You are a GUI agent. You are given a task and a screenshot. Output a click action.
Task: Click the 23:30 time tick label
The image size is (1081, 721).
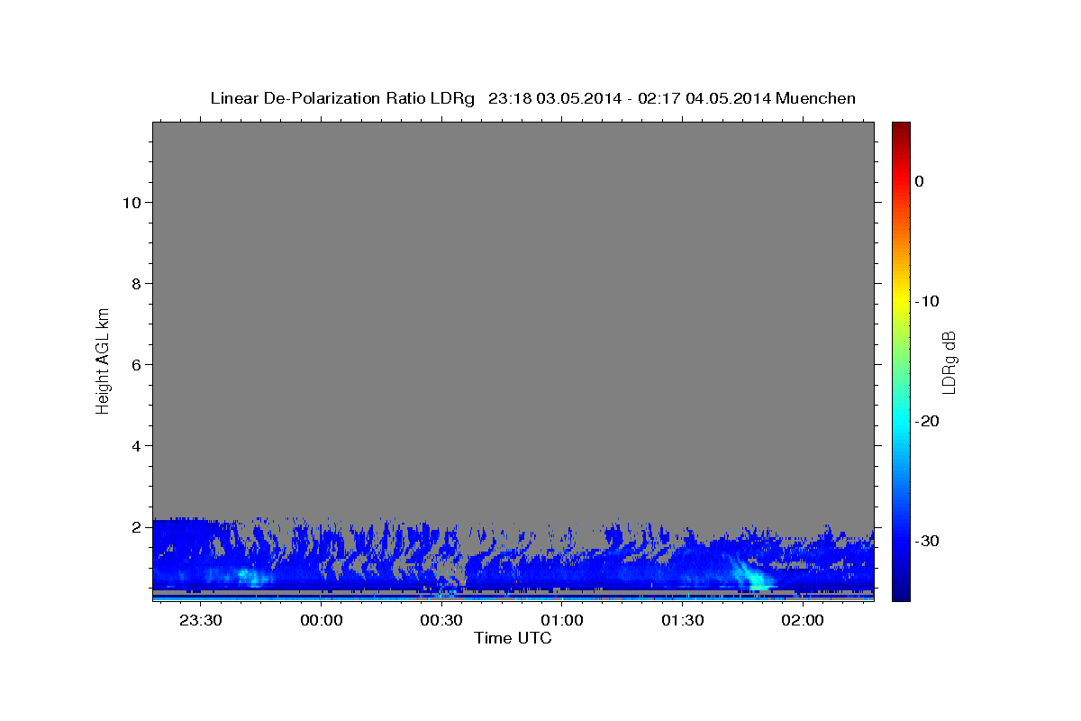pos(201,621)
